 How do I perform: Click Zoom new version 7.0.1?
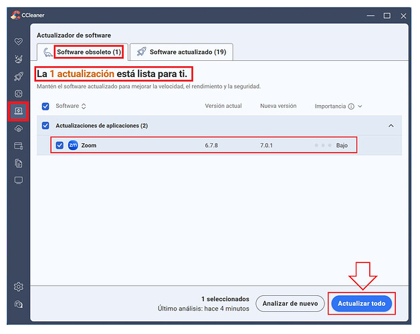tap(266, 145)
